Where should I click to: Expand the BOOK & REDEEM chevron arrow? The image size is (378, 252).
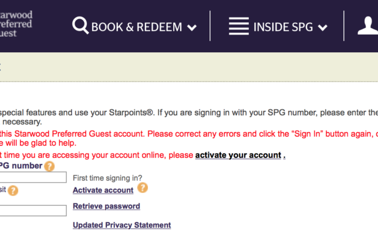192,28
